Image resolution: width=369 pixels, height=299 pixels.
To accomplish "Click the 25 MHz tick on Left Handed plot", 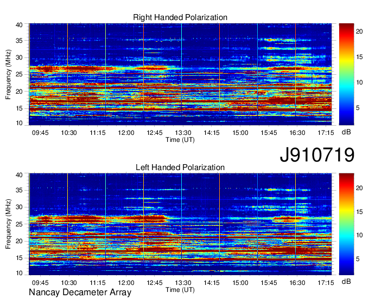I will [19, 224].
